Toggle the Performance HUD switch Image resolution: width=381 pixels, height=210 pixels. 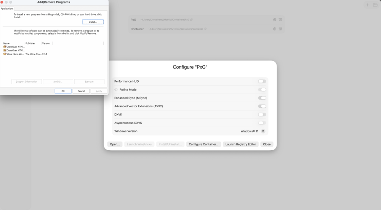click(x=262, y=81)
